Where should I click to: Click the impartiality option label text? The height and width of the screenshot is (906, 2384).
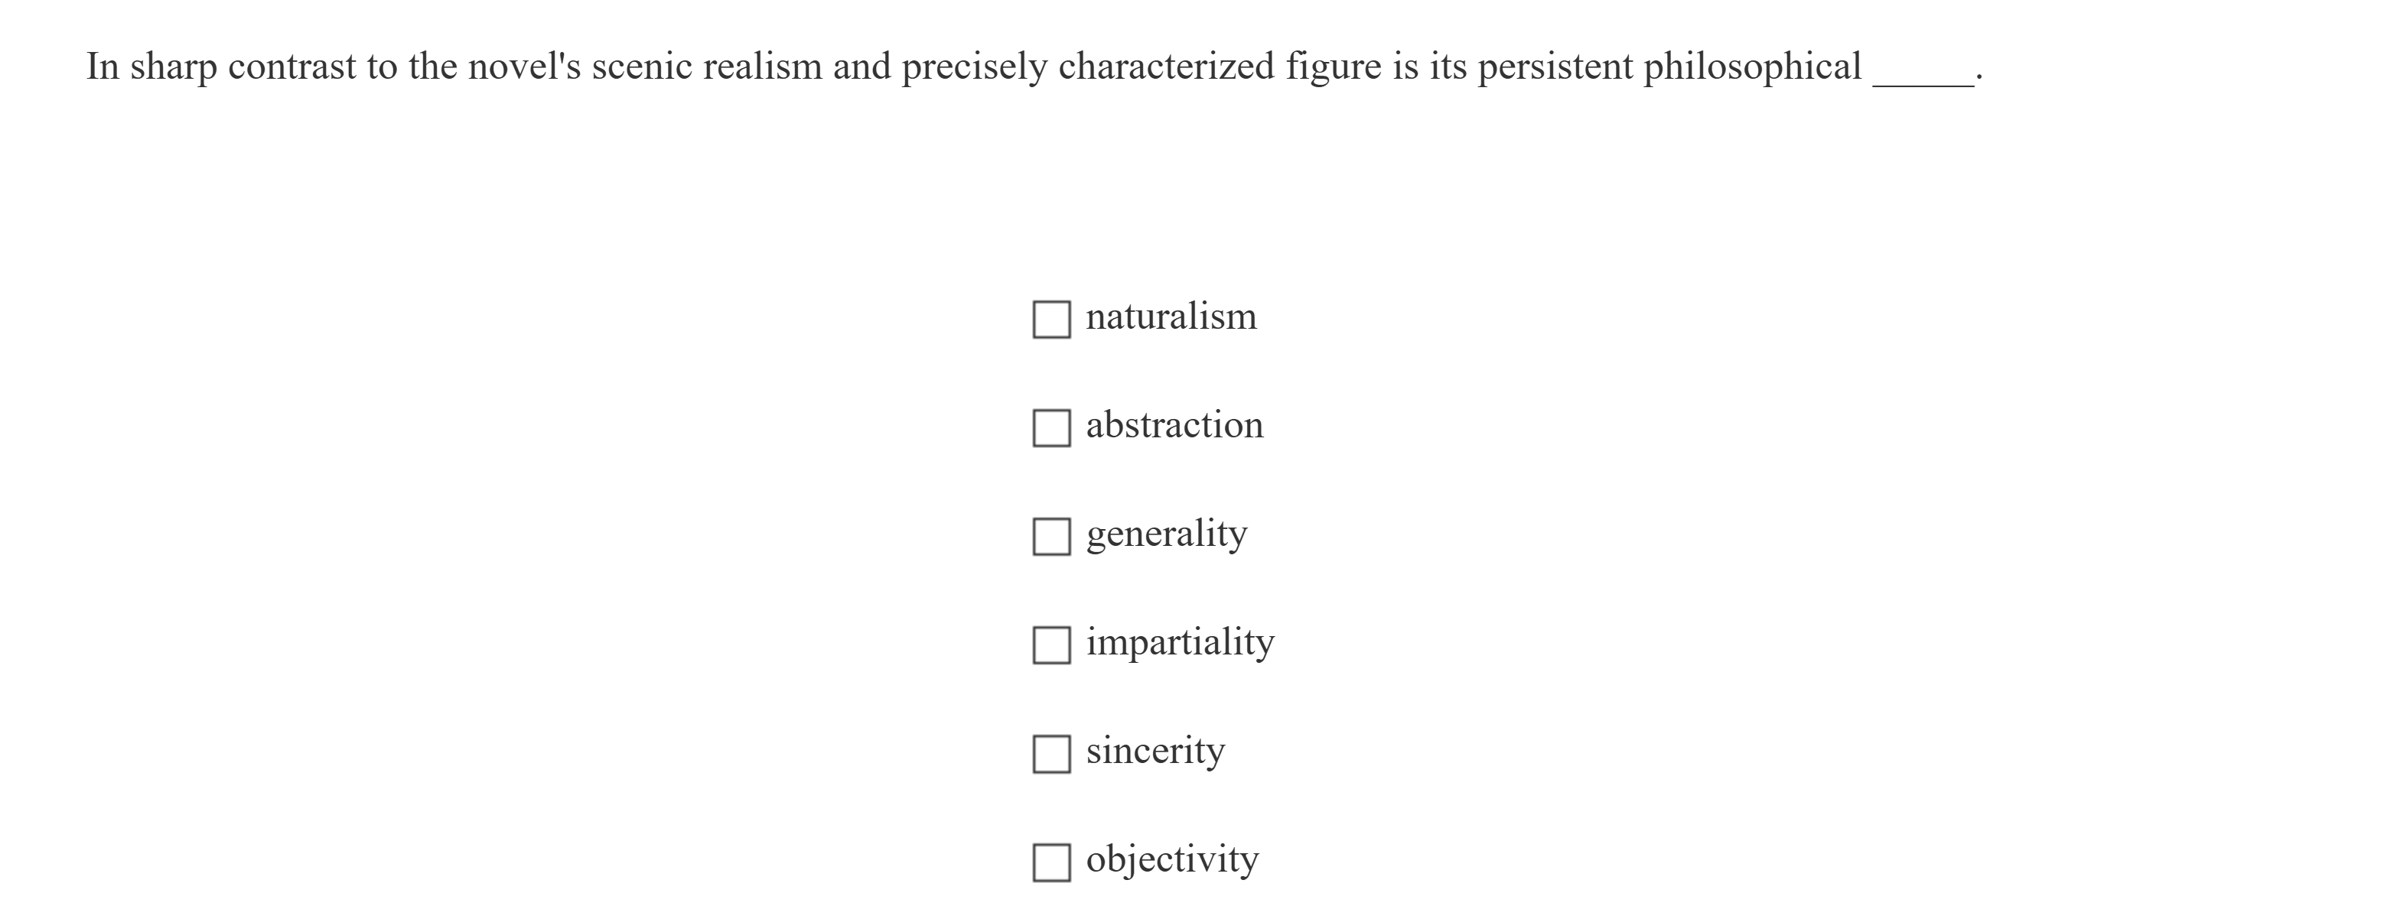pos(1179,642)
